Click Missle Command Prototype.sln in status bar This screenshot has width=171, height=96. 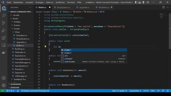(35, 91)
